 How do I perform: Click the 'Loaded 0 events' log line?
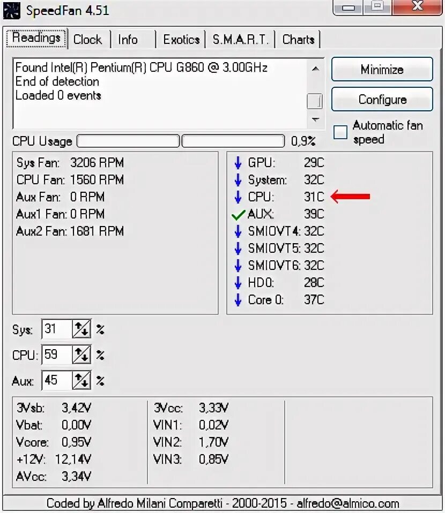58,95
